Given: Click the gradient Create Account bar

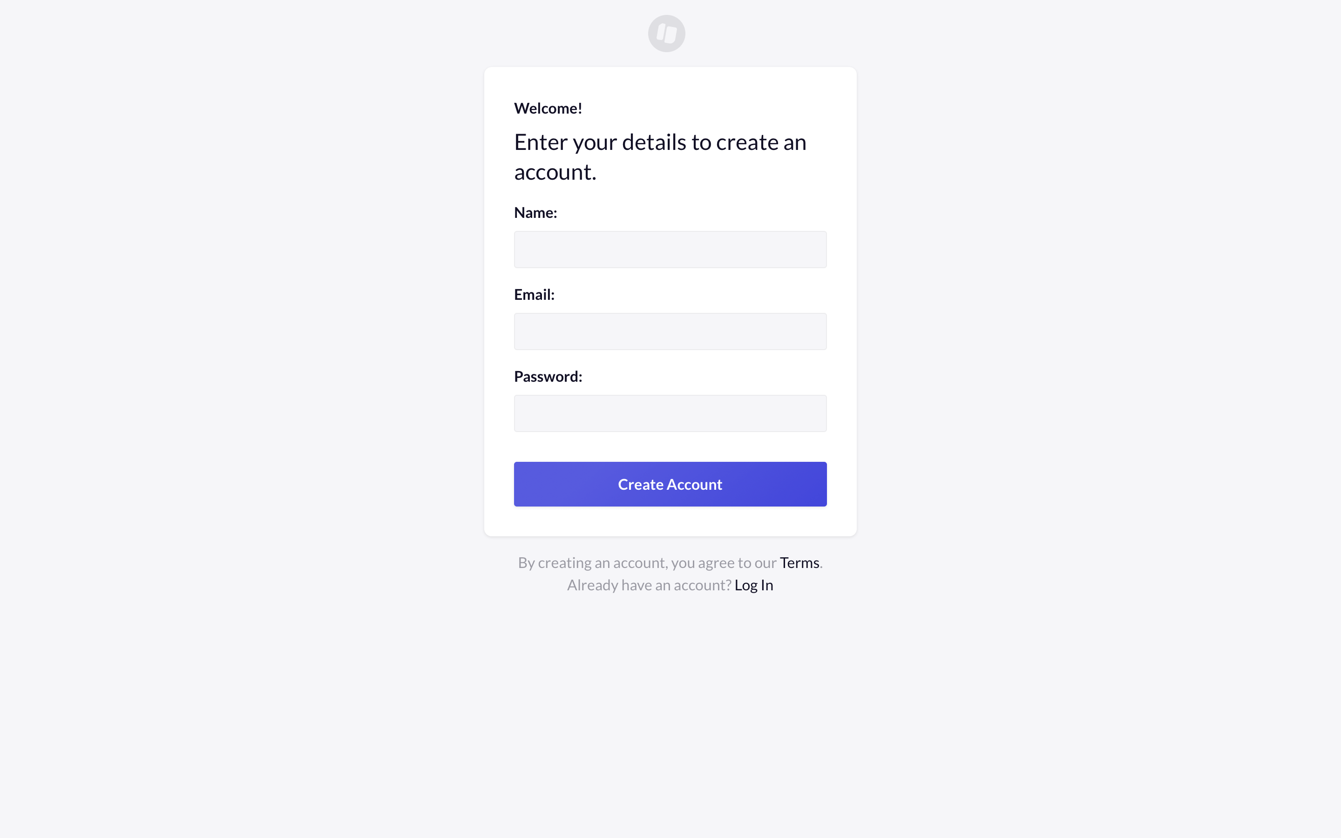Looking at the screenshot, I should coord(670,484).
